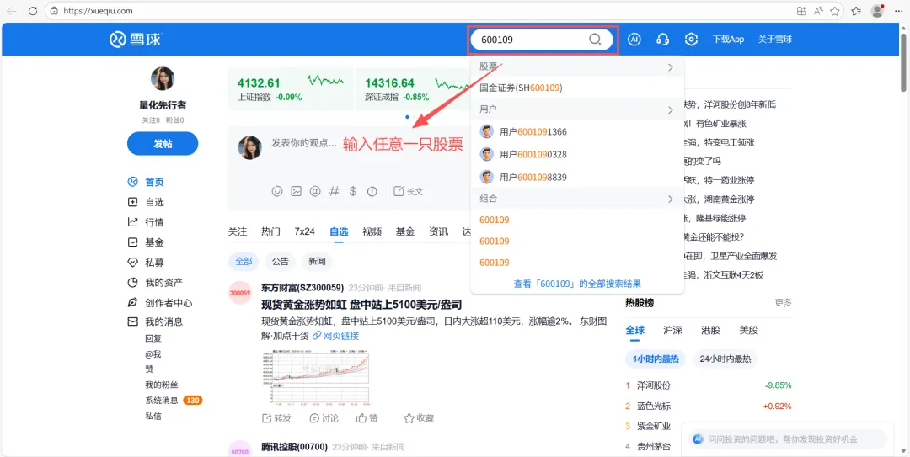This screenshot has width=910, height=457.
Task: Select 24小时内最热 ranking filter
Action: tap(725, 359)
